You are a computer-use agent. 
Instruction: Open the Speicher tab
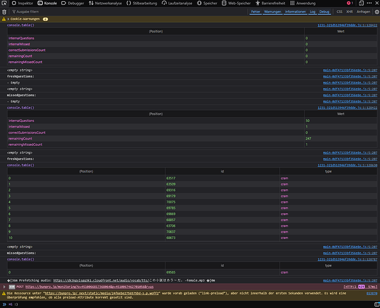click(207, 3)
